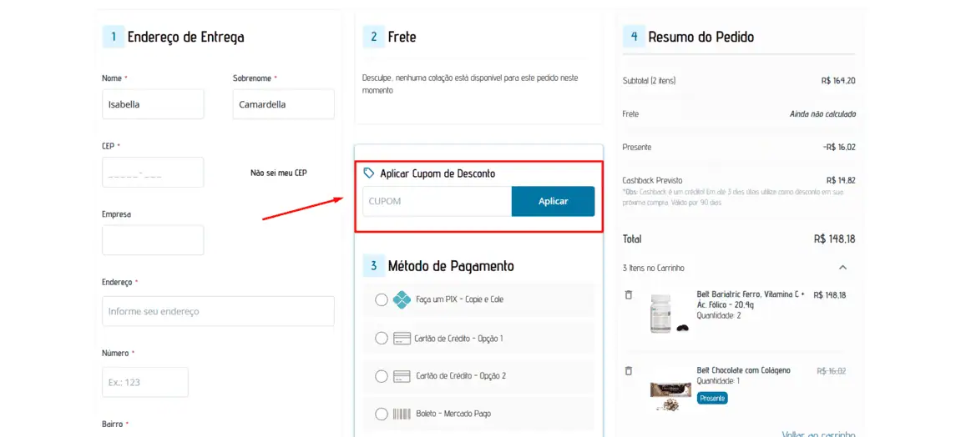This screenshot has width=956, height=437.
Task: Click the credit card icon for Opção 2
Action: 401,375
